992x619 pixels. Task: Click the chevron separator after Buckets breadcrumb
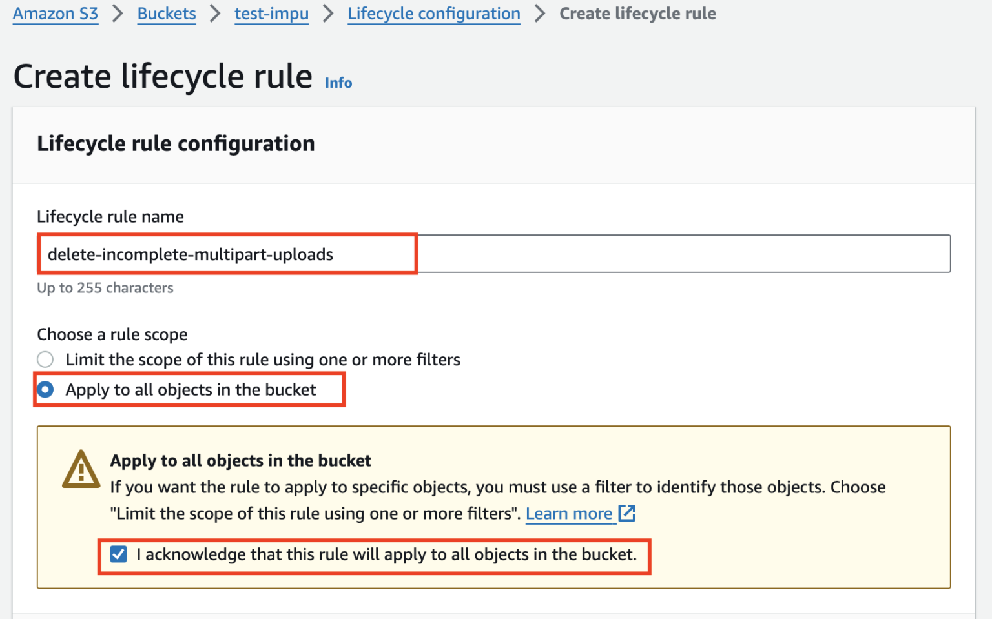click(215, 14)
